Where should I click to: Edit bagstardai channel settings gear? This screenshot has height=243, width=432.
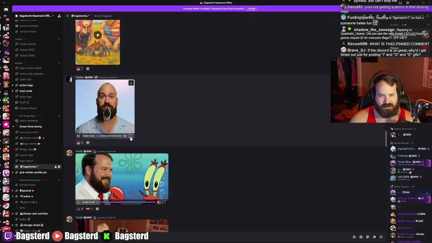(x=59, y=167)
